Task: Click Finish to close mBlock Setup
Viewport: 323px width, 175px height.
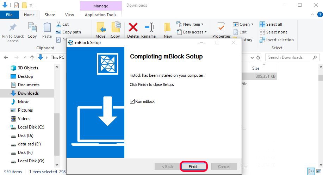Action: [193, 167]
